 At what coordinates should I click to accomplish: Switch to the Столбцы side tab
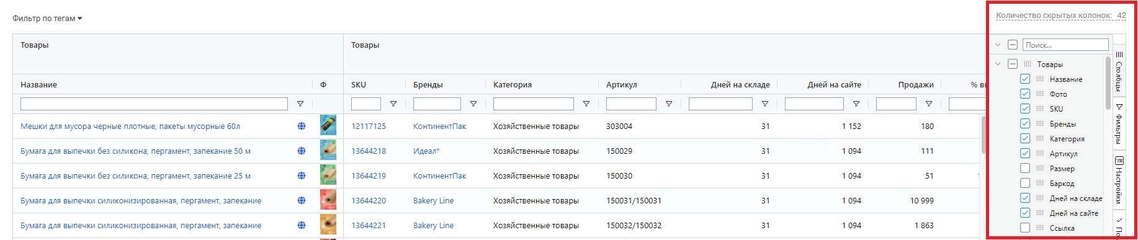(1119, 71)
